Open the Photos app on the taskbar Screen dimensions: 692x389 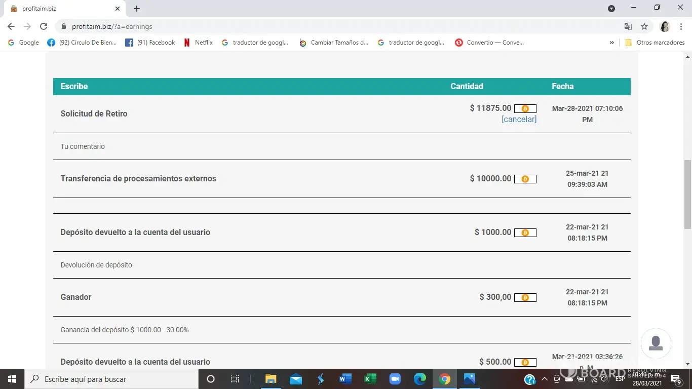[470, 379]
